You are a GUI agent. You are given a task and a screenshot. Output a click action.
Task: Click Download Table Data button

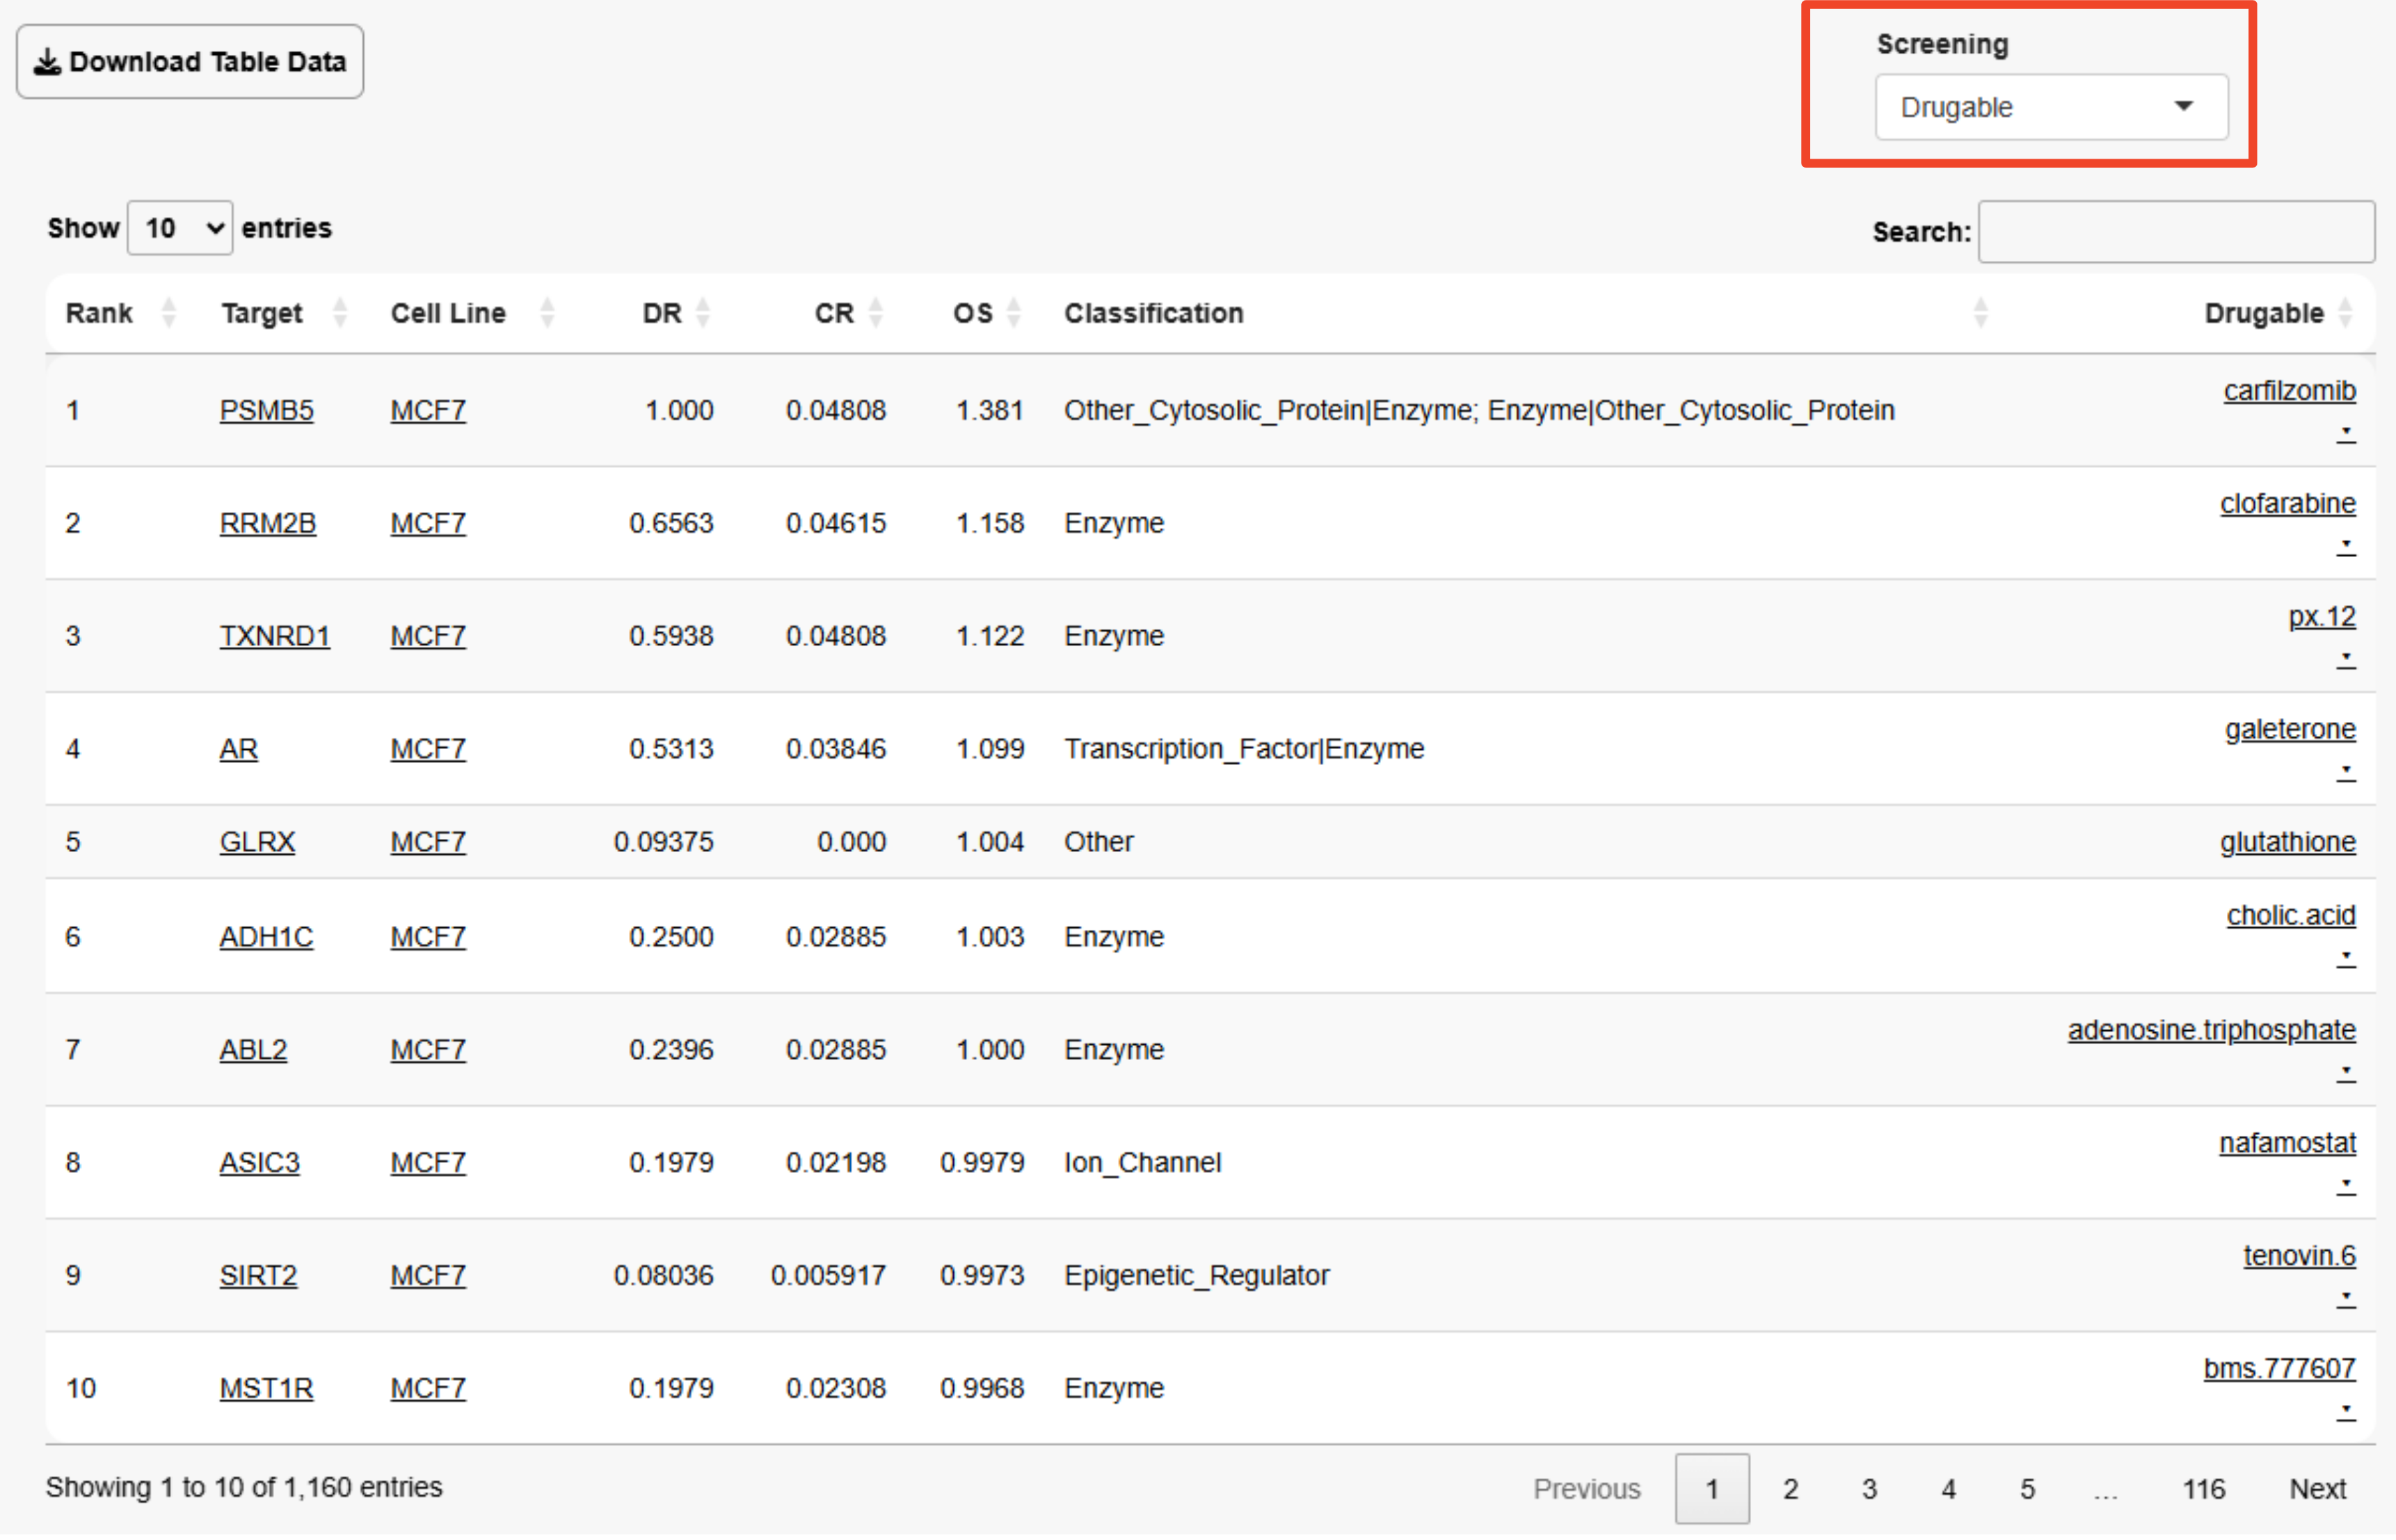click(190, 62)
